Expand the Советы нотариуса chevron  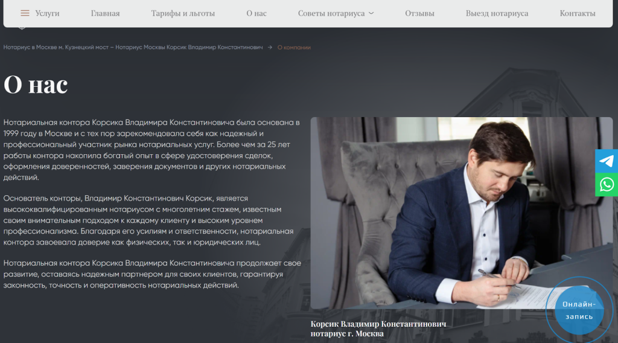click(371, 13)
